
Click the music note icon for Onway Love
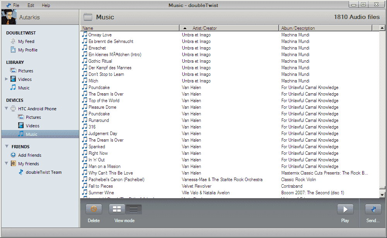(x=85, y=34)
